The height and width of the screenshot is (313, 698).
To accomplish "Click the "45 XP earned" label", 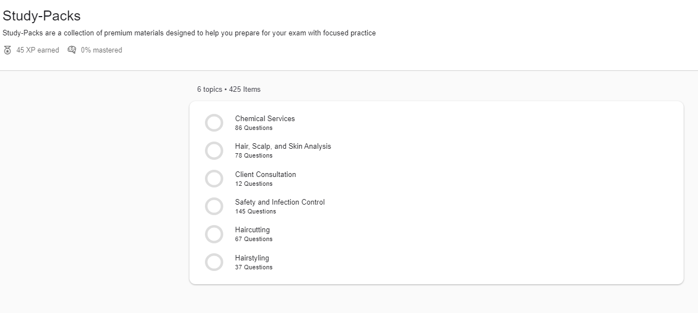I will [38, 50].
